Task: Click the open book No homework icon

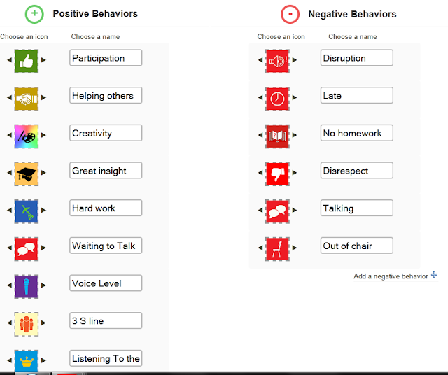Action: [x=277, y=136]
